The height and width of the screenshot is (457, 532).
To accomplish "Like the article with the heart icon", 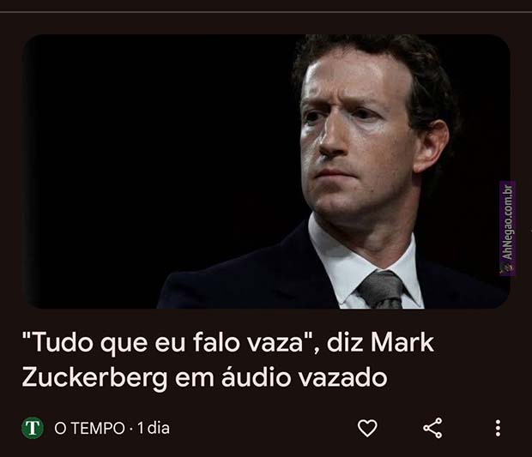I will pyautogui.click(x=367, y=428).
